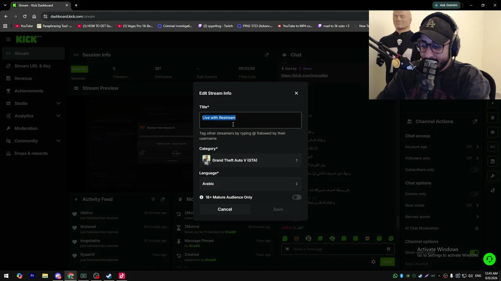The image size is (501, 281).
Task: Open the Revenue section
Action: tap(33, 78)
